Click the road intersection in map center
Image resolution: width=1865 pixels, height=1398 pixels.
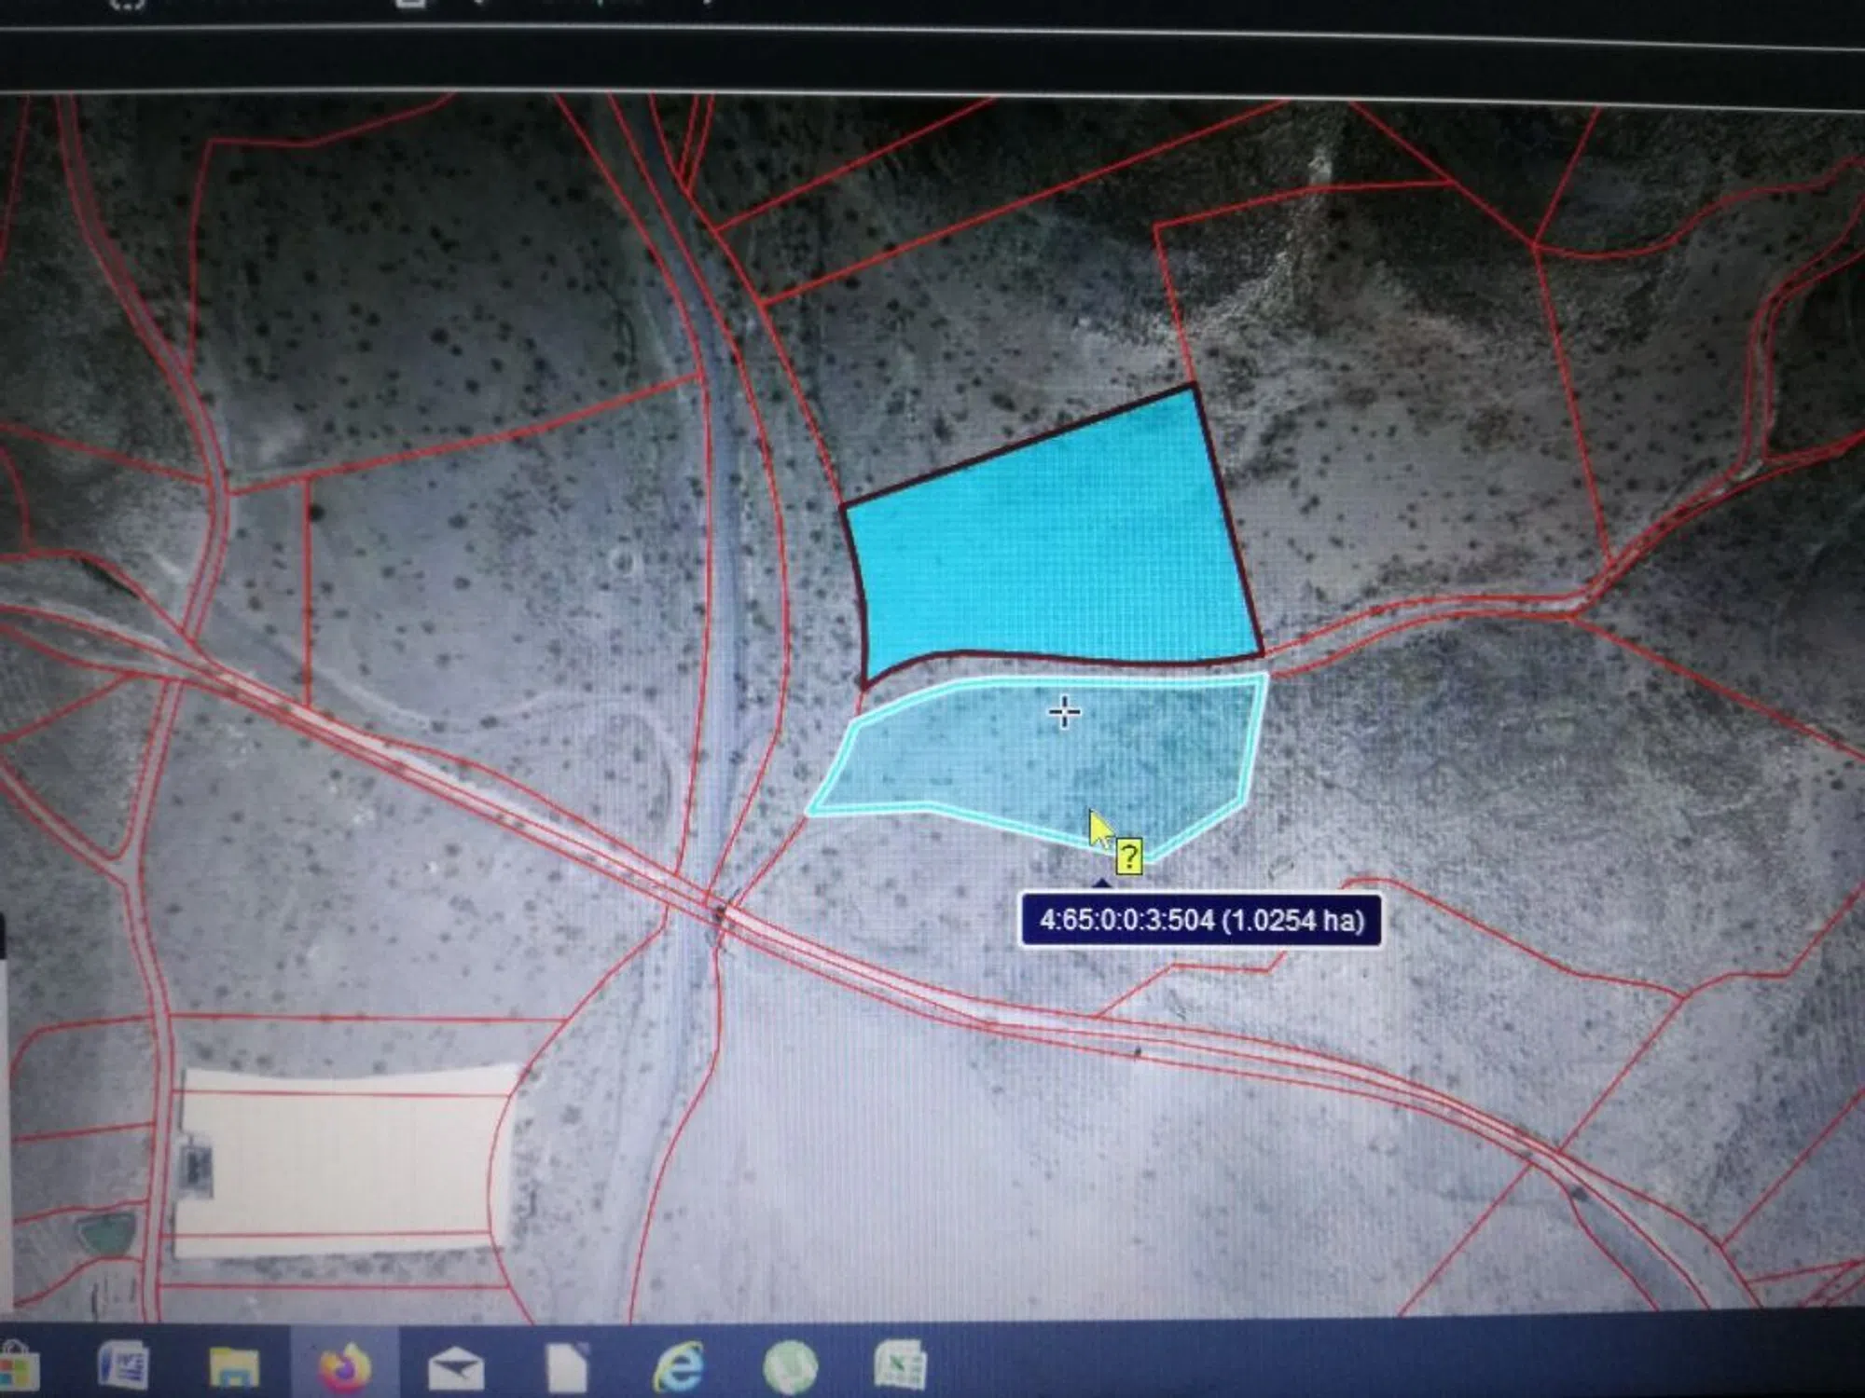pos(718,913)
